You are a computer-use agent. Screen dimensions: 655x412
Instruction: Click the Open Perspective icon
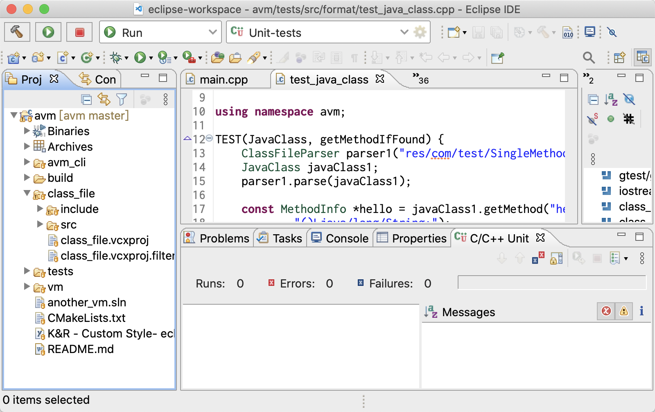pyautogui.click(x=619, y=58)
